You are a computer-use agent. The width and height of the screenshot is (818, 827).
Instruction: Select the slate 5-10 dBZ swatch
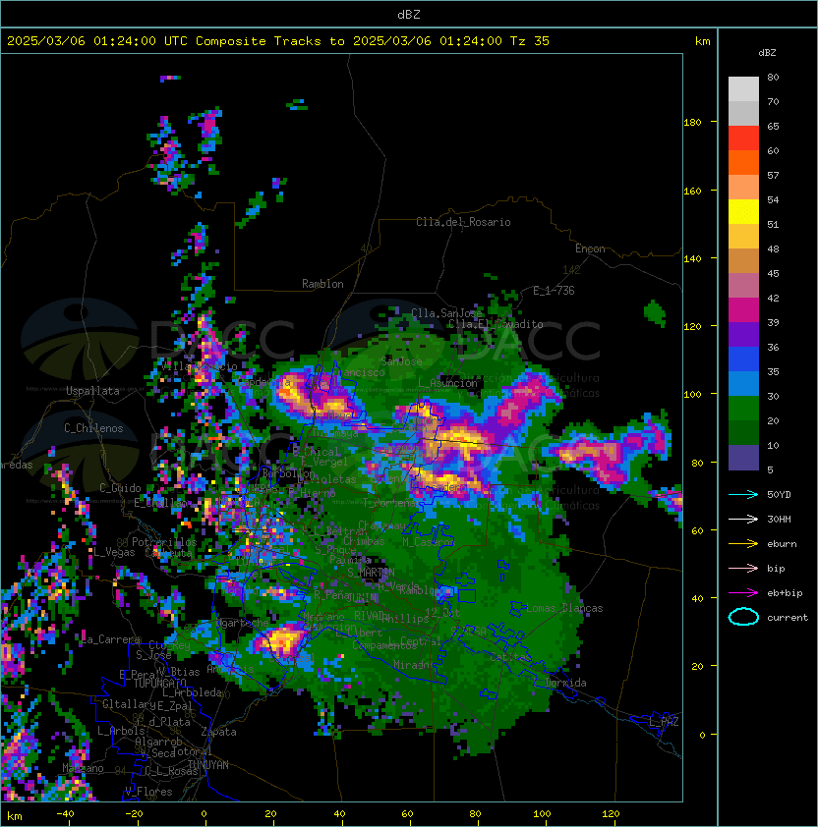click(743, 458)
